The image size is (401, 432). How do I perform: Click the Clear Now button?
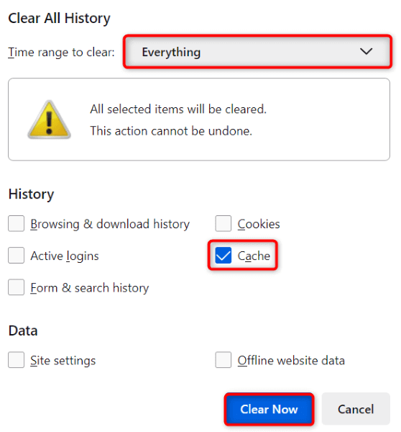pyautogui.click(x=269, y=409)
